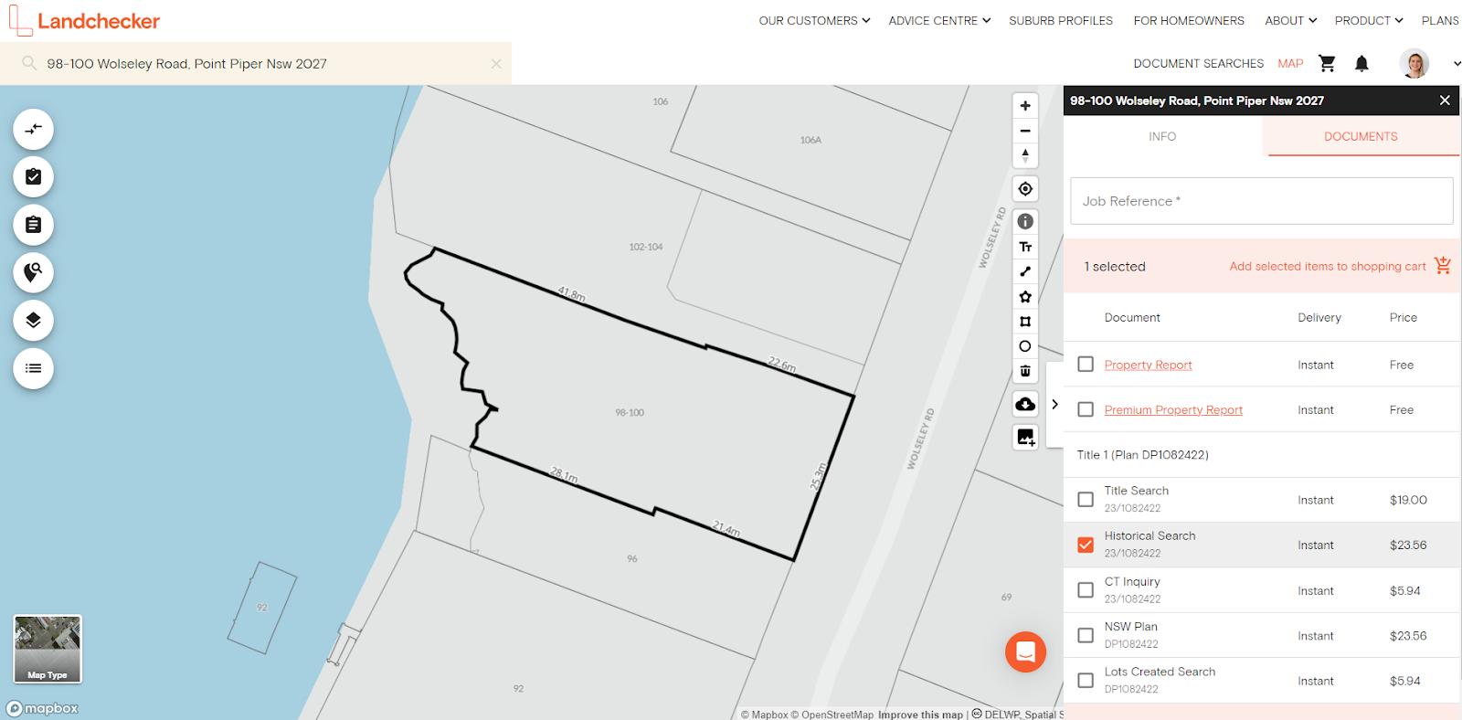Screen dimensions: 1462x720
Task: Close the property documents panel
Action: tap(1445, 101)
